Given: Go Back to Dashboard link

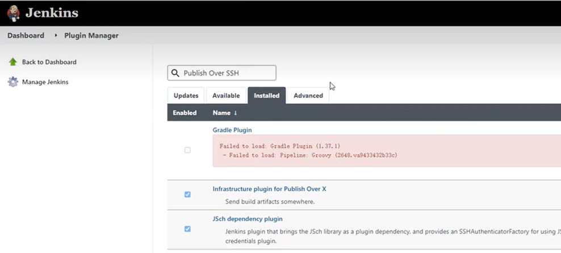Looking at the screenshot, I should click(49, 62).
